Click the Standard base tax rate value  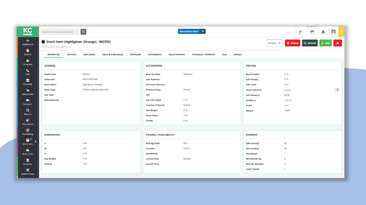pos(188,74)
